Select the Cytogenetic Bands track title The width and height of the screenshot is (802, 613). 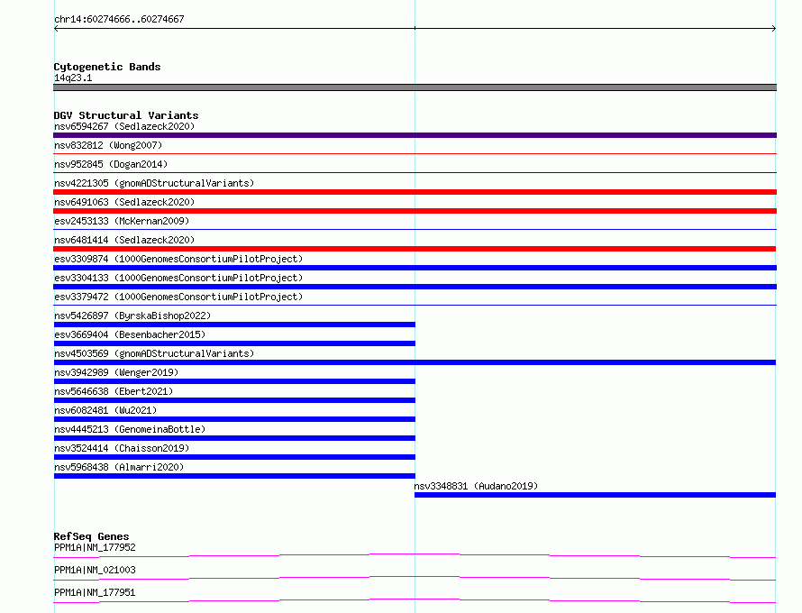pos(107,67)
